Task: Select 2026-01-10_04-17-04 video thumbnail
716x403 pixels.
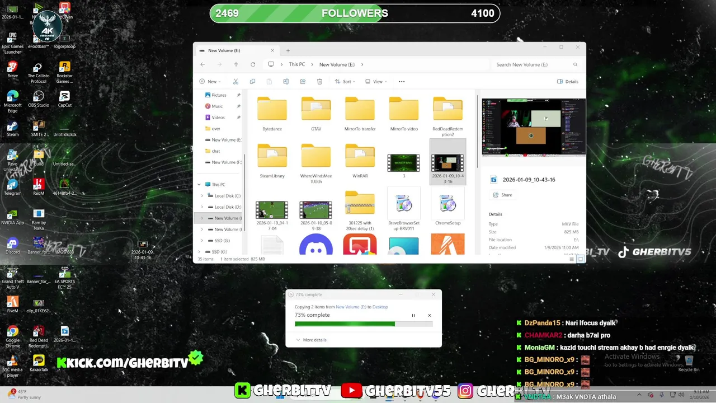Action: (x=272, y=210)
